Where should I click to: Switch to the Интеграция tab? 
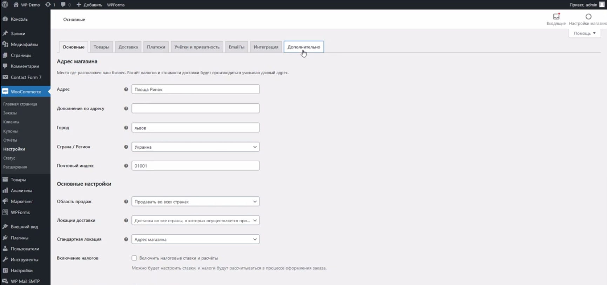click(266, 47)
